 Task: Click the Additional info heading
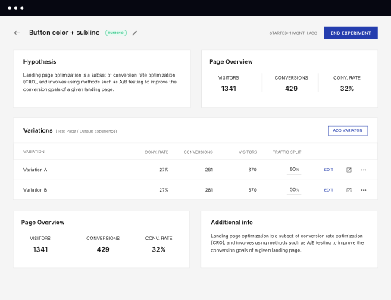click(x=232, y=223)
